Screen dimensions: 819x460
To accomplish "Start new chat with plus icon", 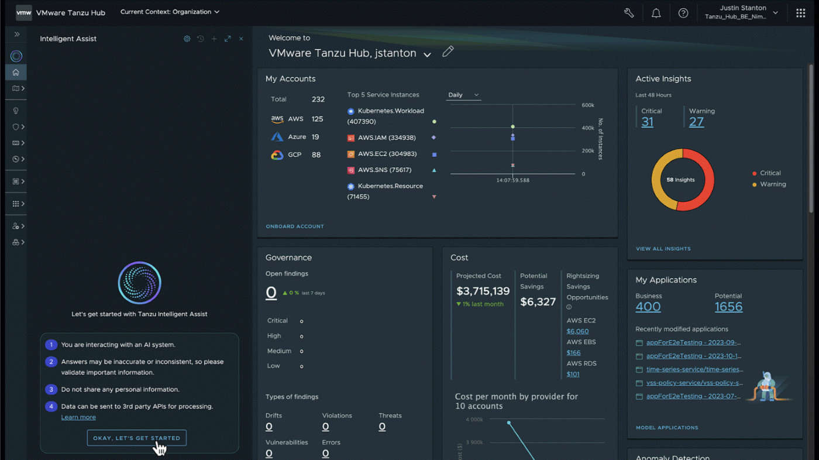I will pyautogui.click(x=214, y=39).
